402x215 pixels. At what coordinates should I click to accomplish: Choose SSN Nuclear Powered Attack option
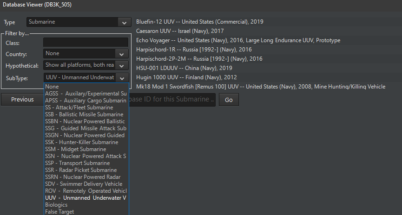click(86, 156)
